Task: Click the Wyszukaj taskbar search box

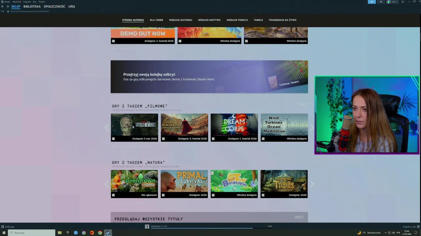Action: pyautogui.click(x=32, y=233)
